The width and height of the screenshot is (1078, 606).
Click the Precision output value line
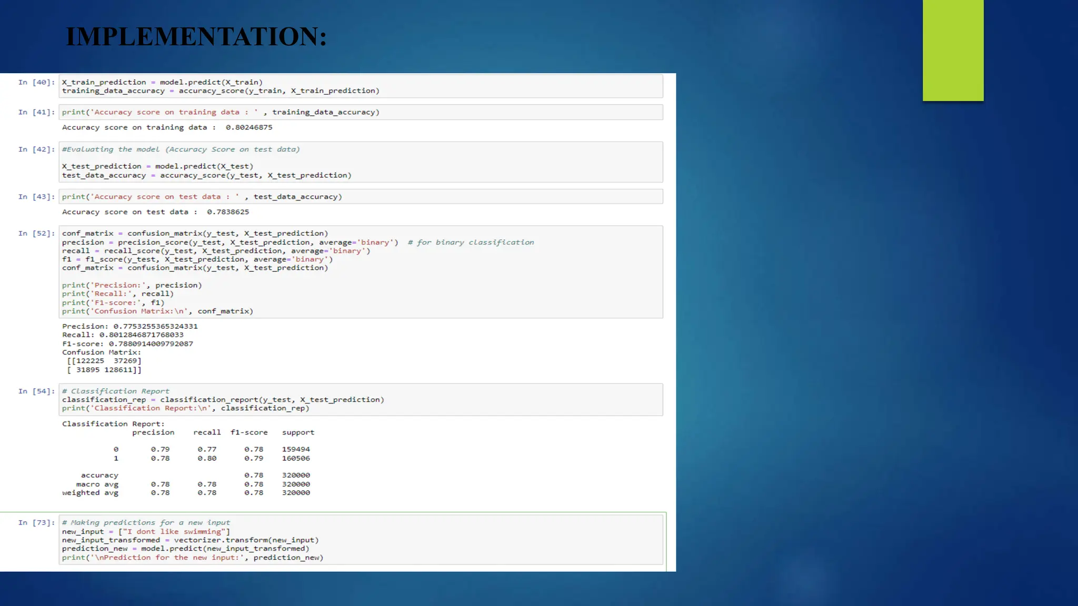[129, 326]
